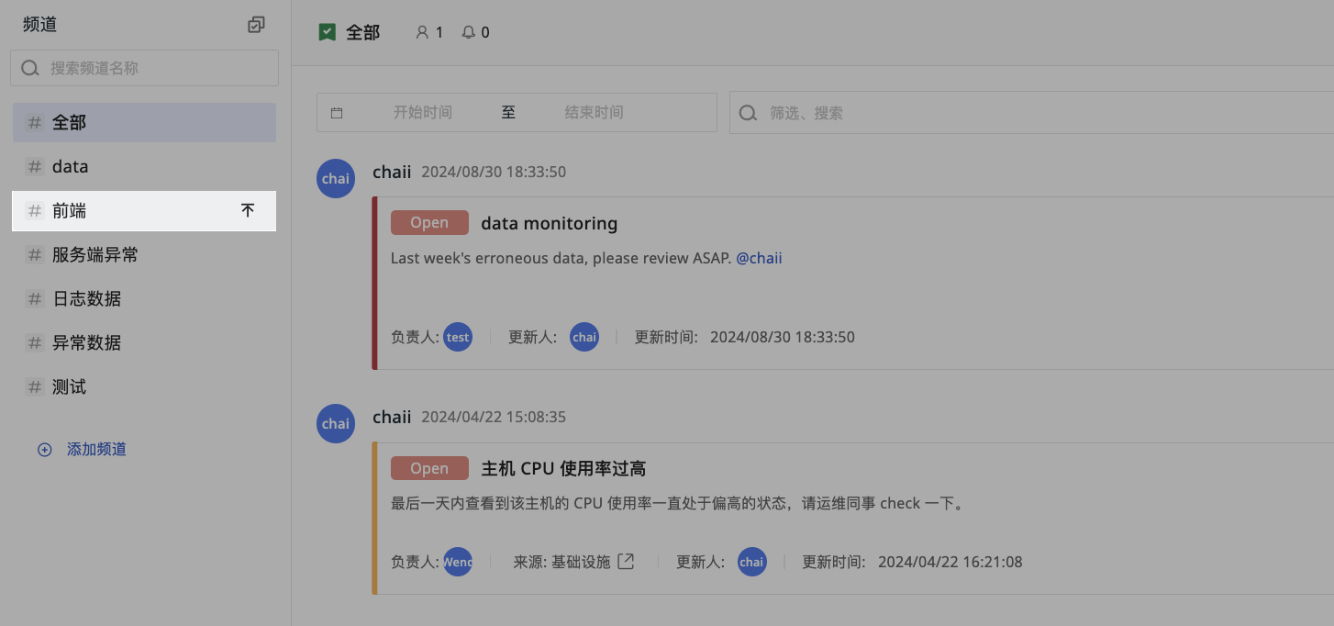
Task: Pin 前端 channel with the top arrow icon
Action: click(x=248, y=210)
